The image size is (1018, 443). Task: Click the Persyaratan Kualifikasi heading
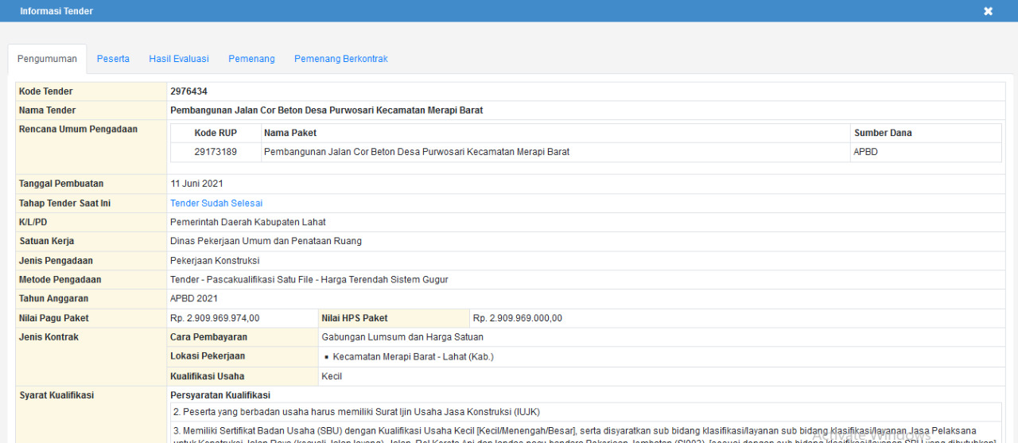(220, 395)
